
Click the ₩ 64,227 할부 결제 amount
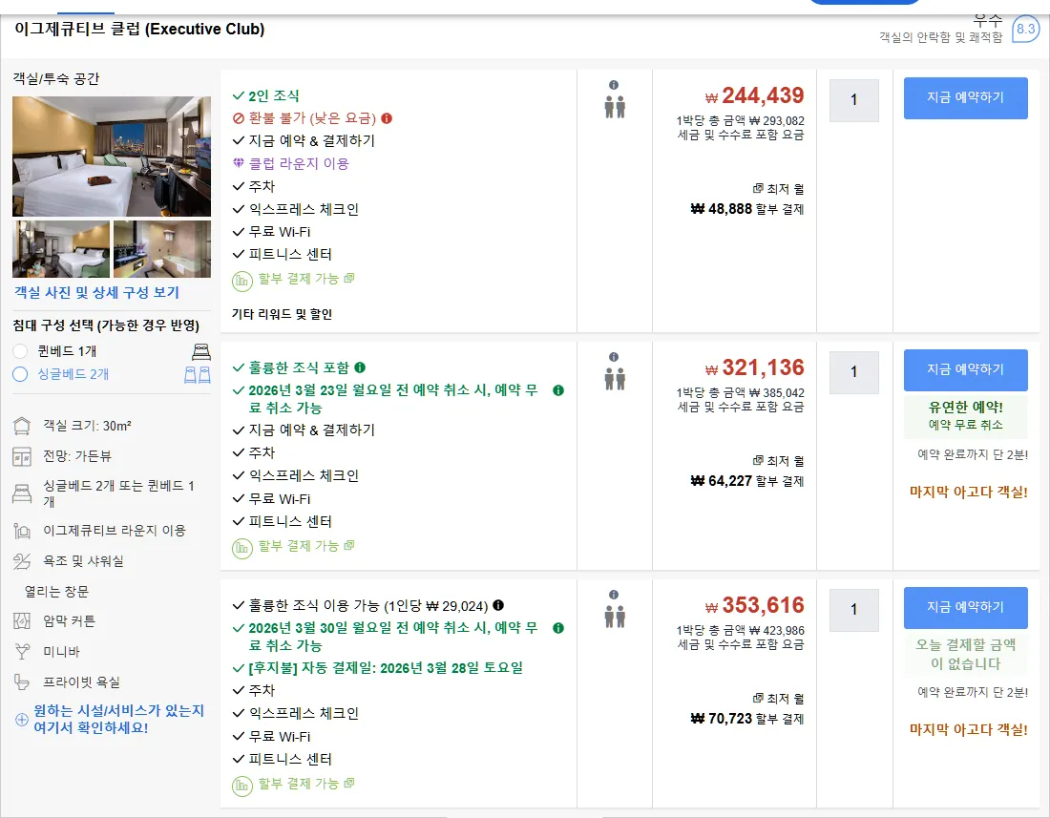(x=747, y=481)
